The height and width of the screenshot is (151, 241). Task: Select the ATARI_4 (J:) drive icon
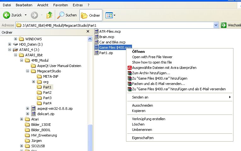click(15, 50)
